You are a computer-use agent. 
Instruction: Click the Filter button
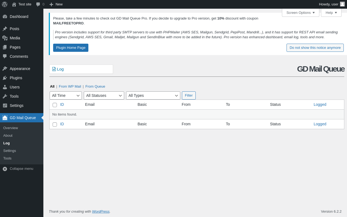pyautogui.click(x=189, y=95)
